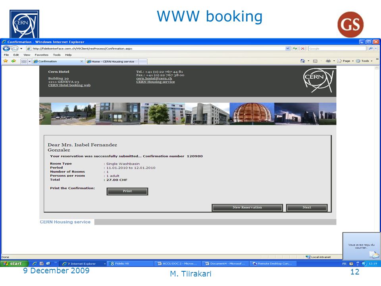Click Internet Explorer quick launch icon

click(x=35, y=263)
